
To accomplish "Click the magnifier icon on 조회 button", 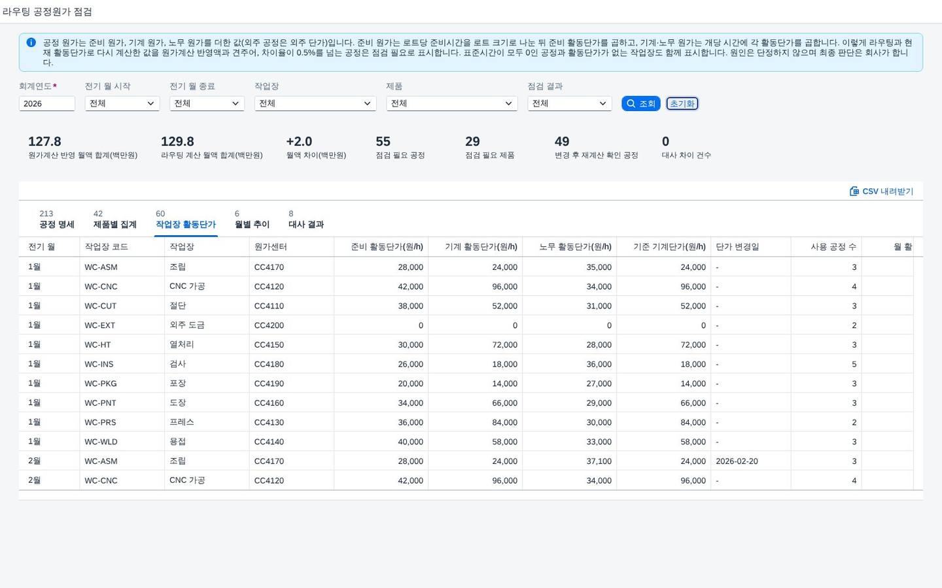I will (x=631, y=103).
